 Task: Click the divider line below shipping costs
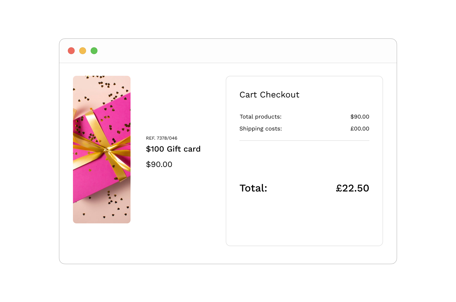coord(304,140)
